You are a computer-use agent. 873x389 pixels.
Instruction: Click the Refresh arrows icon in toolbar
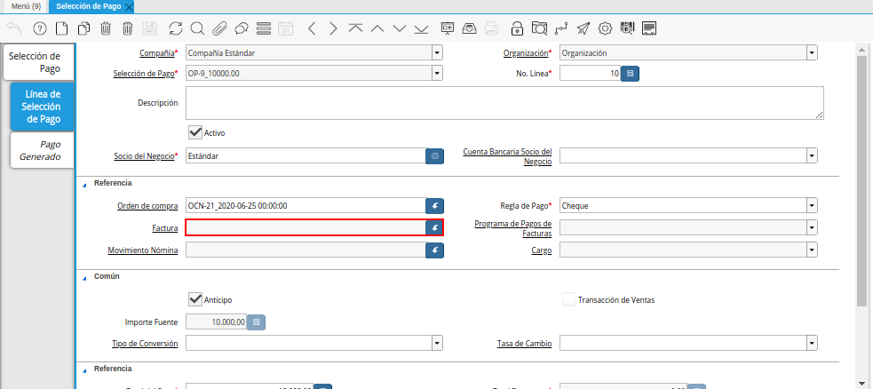(x=175, y=28)
